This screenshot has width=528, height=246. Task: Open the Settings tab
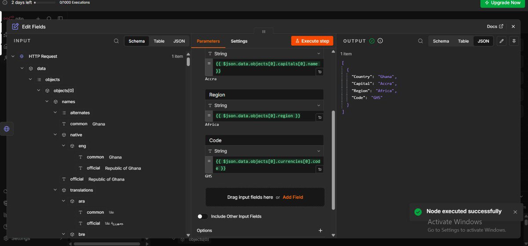(239, 41)
